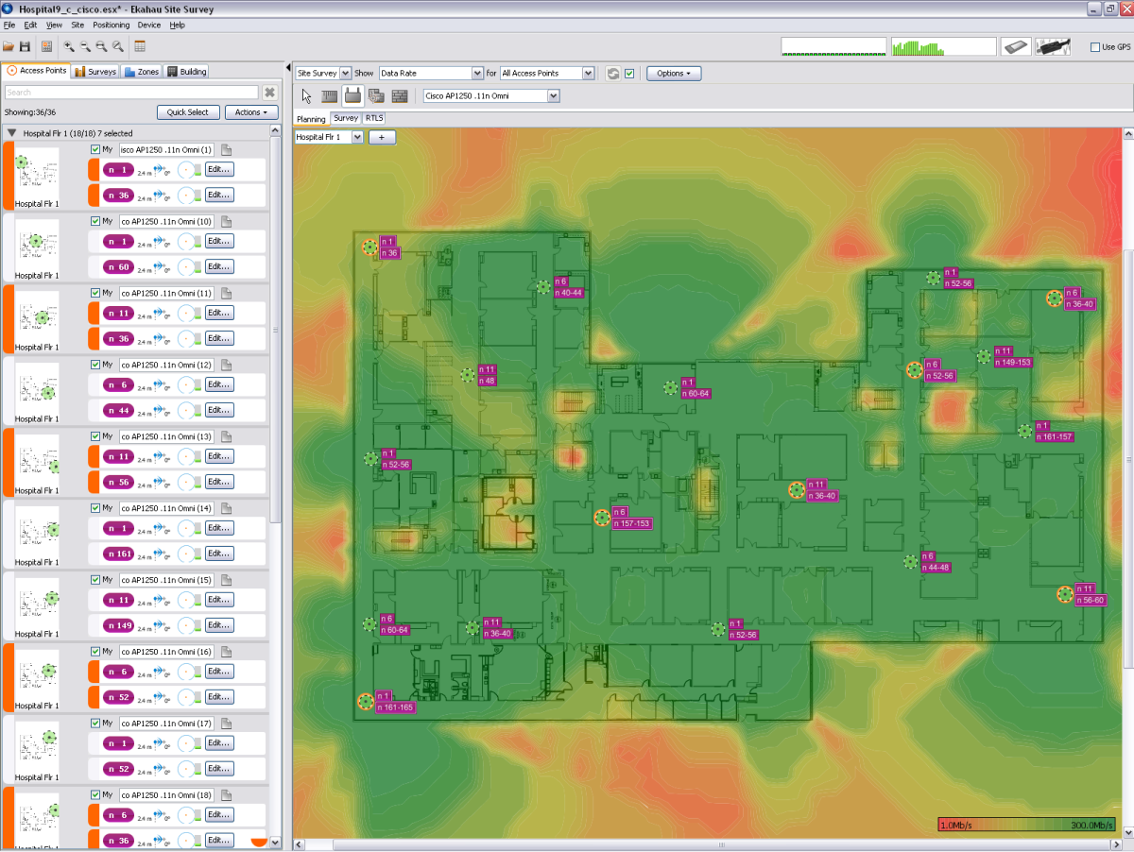Open the Positioning menu

click(x=112, y=25)
